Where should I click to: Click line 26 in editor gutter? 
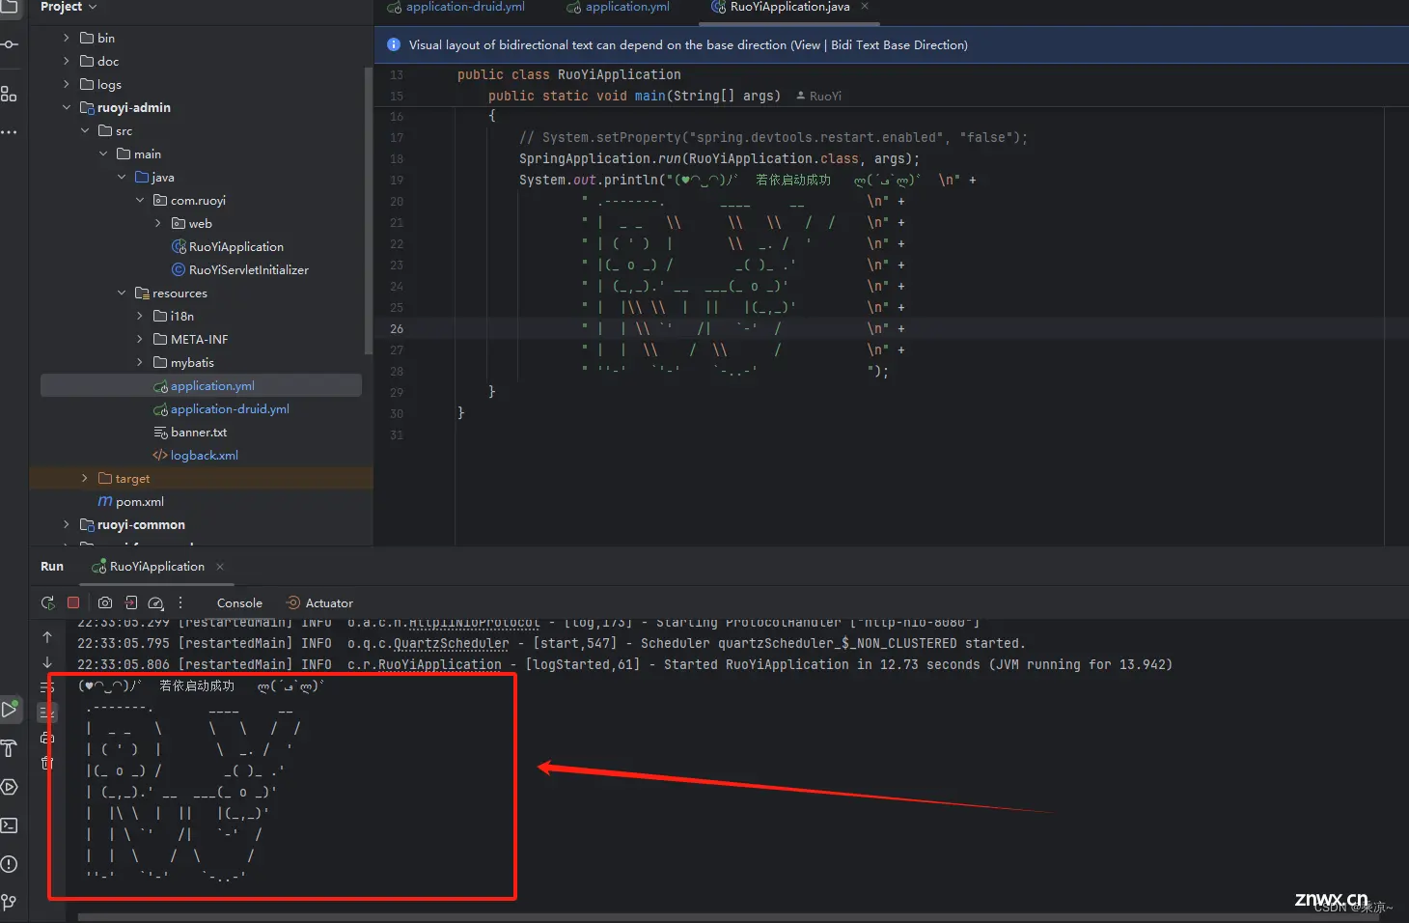397,328
